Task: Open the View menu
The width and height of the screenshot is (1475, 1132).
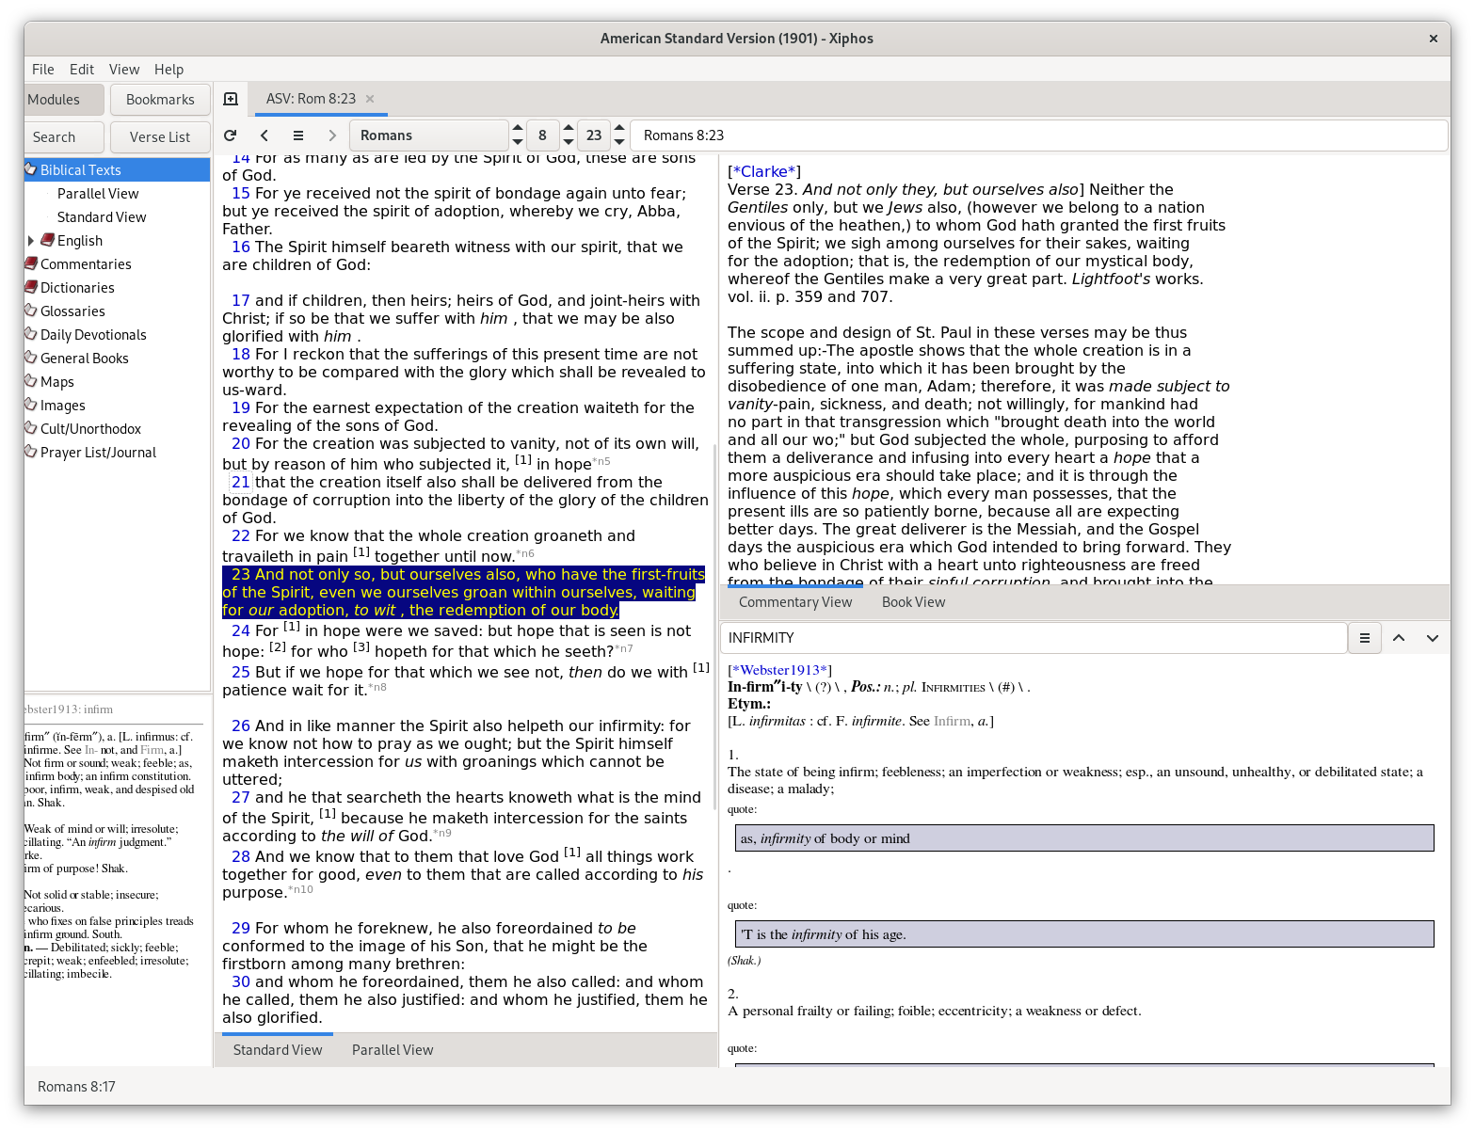Action: [x=123, y=69]
